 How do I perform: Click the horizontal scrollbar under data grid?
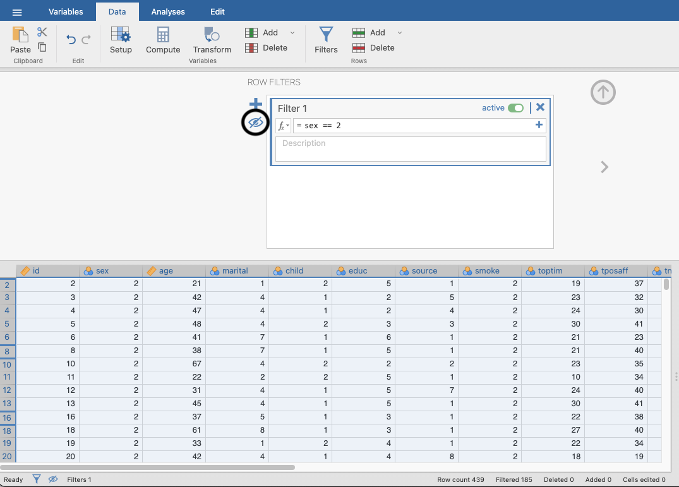[x=148, y=467]
